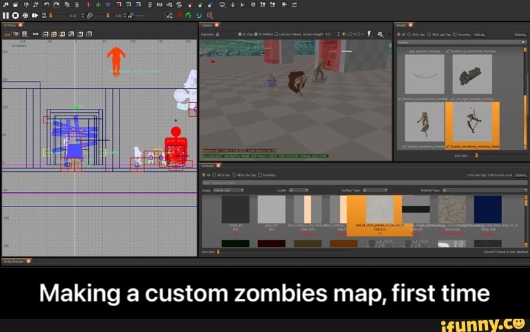The width and height of the screenshot is (530, 332).
Task: Check Favorites checkbox in Textures panel
Action: [x=260, y=175]
